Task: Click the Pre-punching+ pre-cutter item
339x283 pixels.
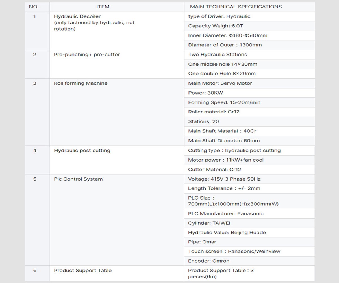Action: pos(87,55)
